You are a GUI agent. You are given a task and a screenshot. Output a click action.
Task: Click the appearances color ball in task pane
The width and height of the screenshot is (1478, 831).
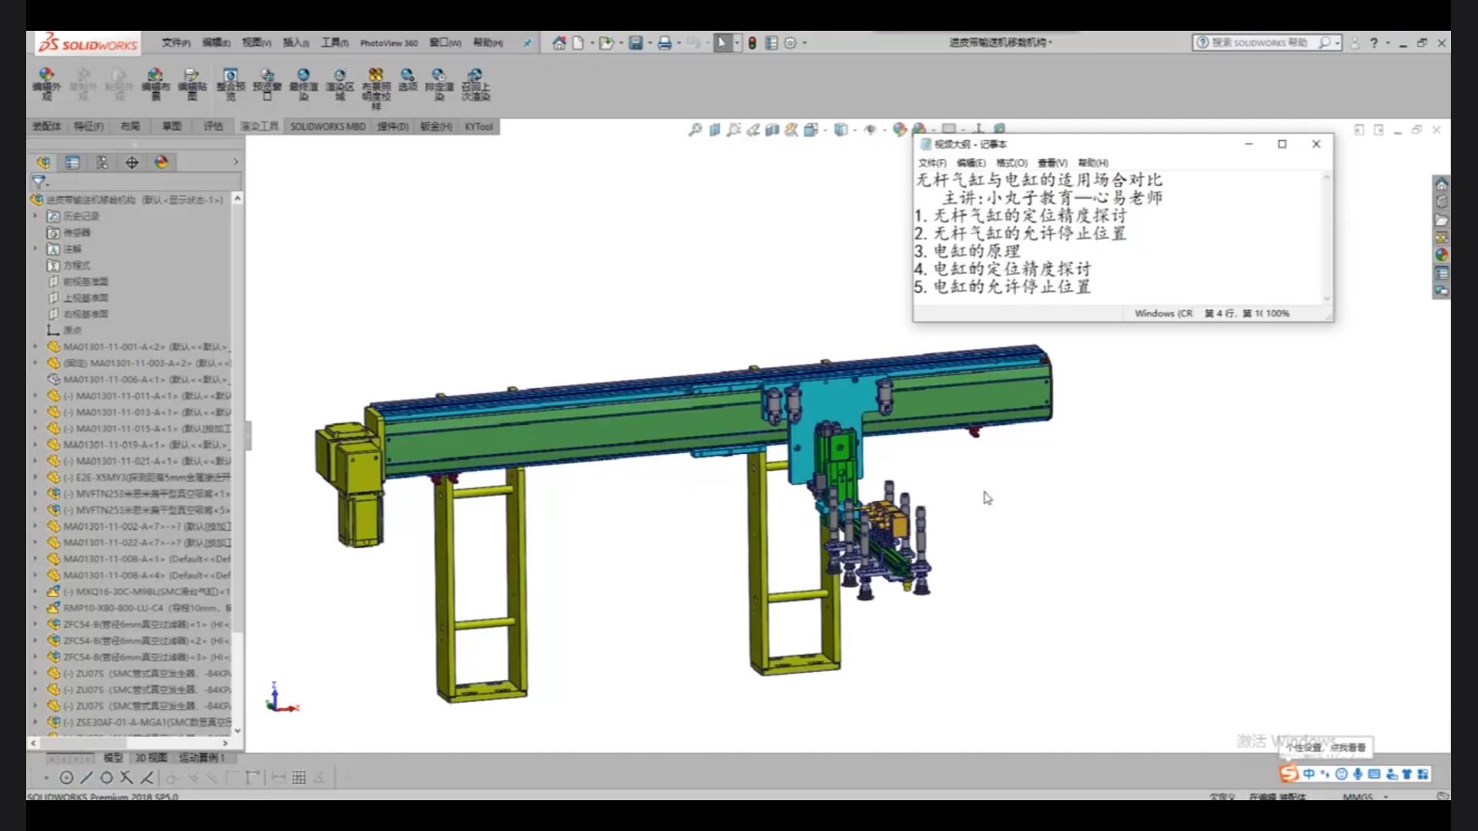point(1441,255)
